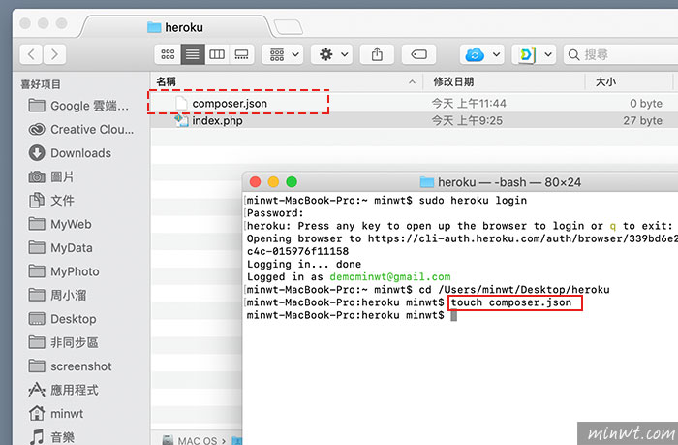
Task: Open the blue D app toolbar dropdown
Action: (535, 54)
